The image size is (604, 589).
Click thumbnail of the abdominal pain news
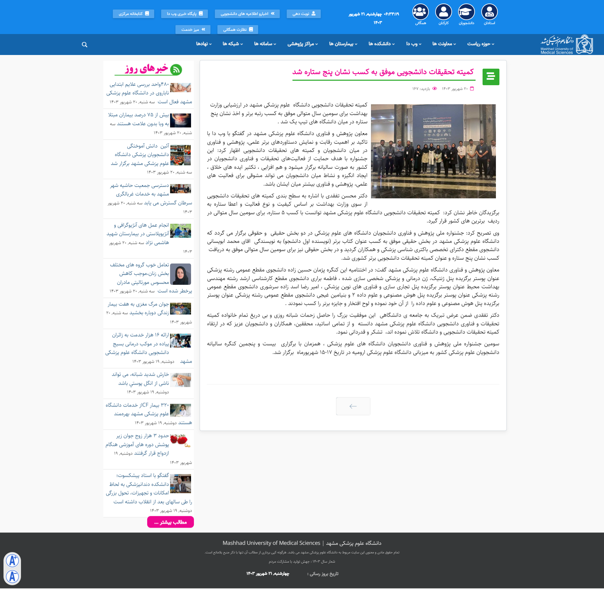(181, 120)
